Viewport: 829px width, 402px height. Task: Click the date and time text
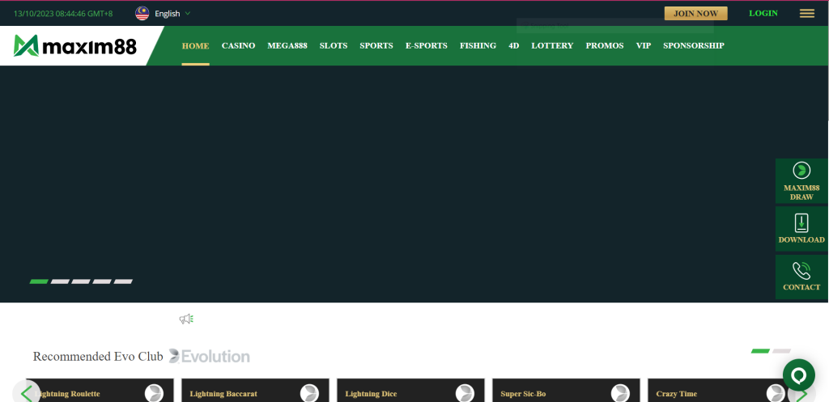63,13
